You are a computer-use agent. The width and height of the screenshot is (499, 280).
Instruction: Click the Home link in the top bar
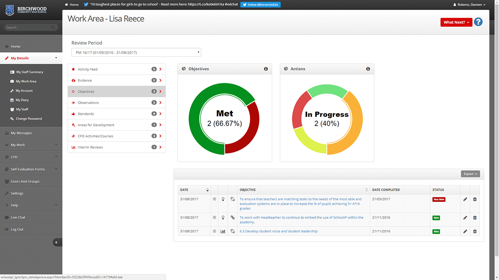click(72, 5)
